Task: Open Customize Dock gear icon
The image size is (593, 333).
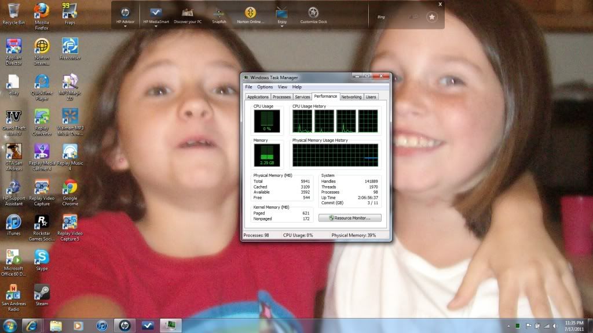Action: [x=313, y=13]
